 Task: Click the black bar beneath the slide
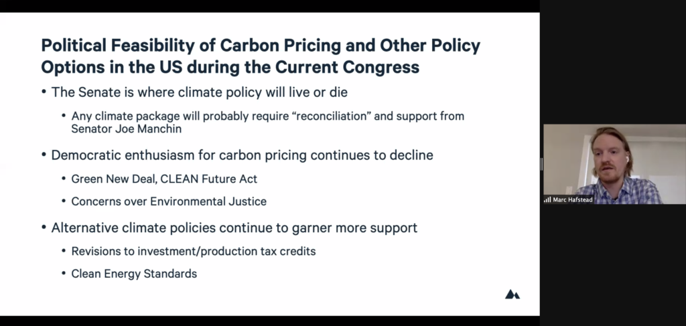pos(268,321)
